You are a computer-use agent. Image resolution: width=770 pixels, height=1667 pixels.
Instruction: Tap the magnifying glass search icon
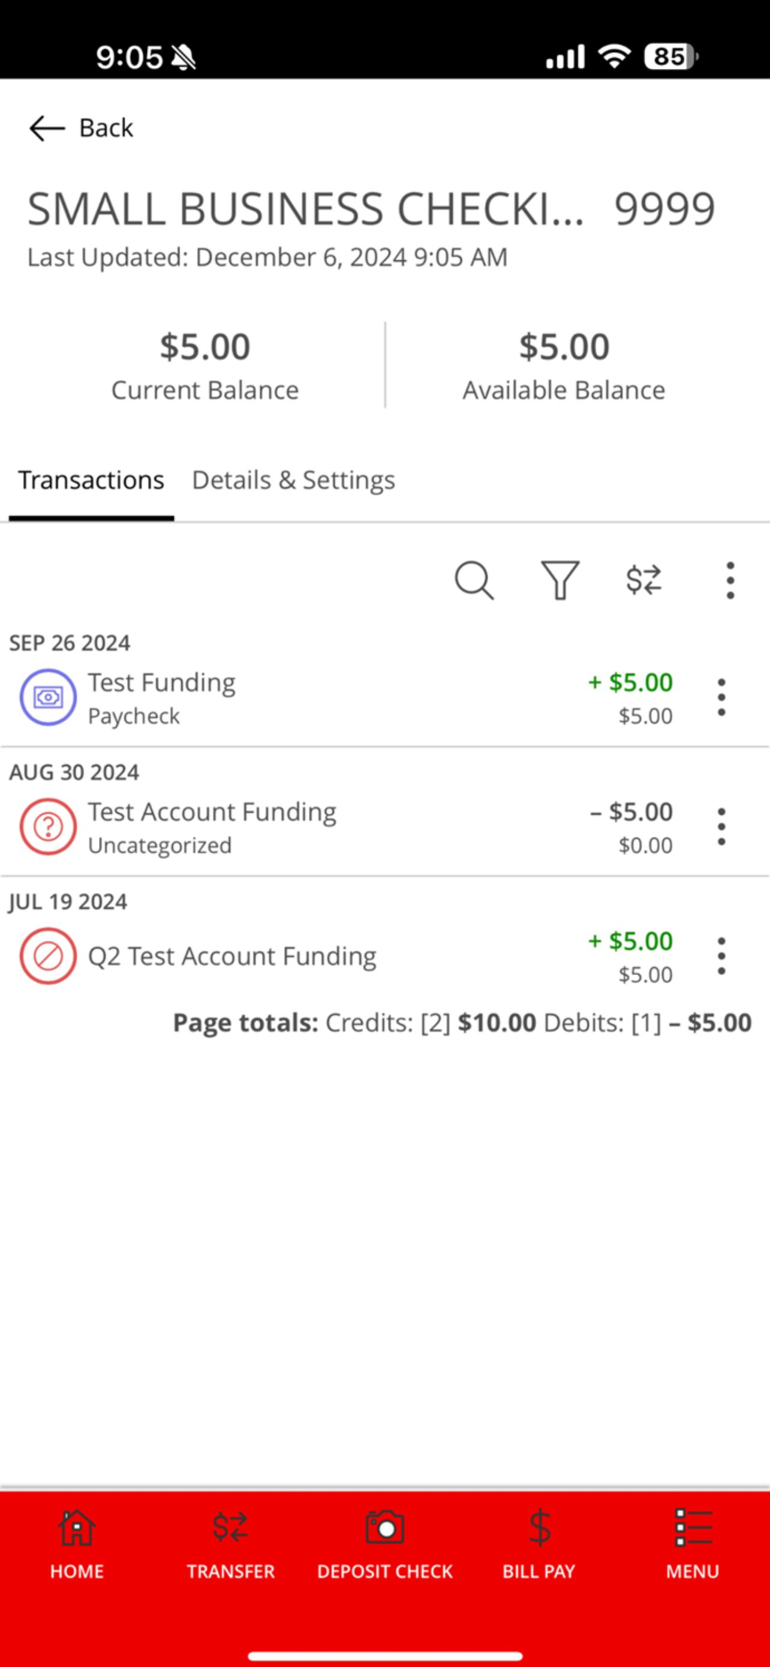tap(474, 580)
